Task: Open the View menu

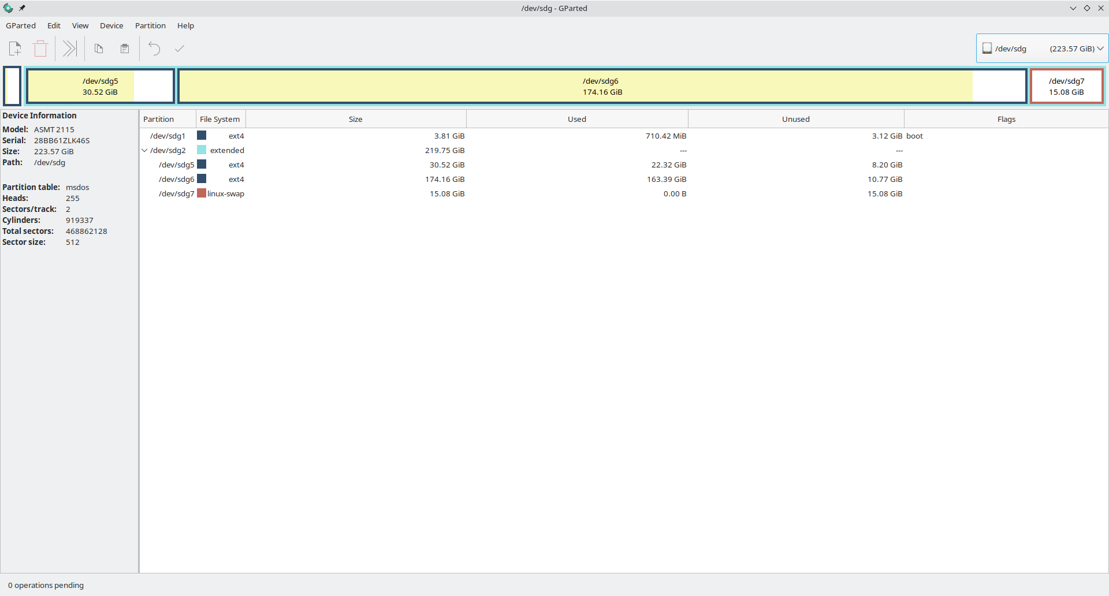Action: coord(80,25)
